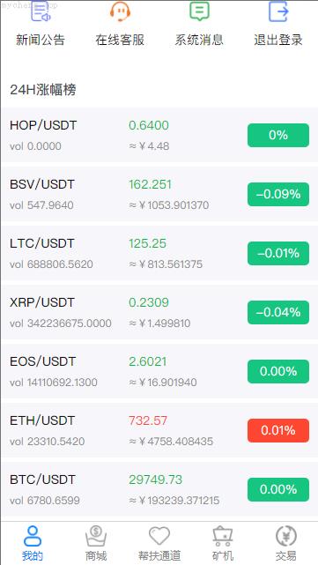Click the 24H涨幅榜 section heading

point(43,90)
